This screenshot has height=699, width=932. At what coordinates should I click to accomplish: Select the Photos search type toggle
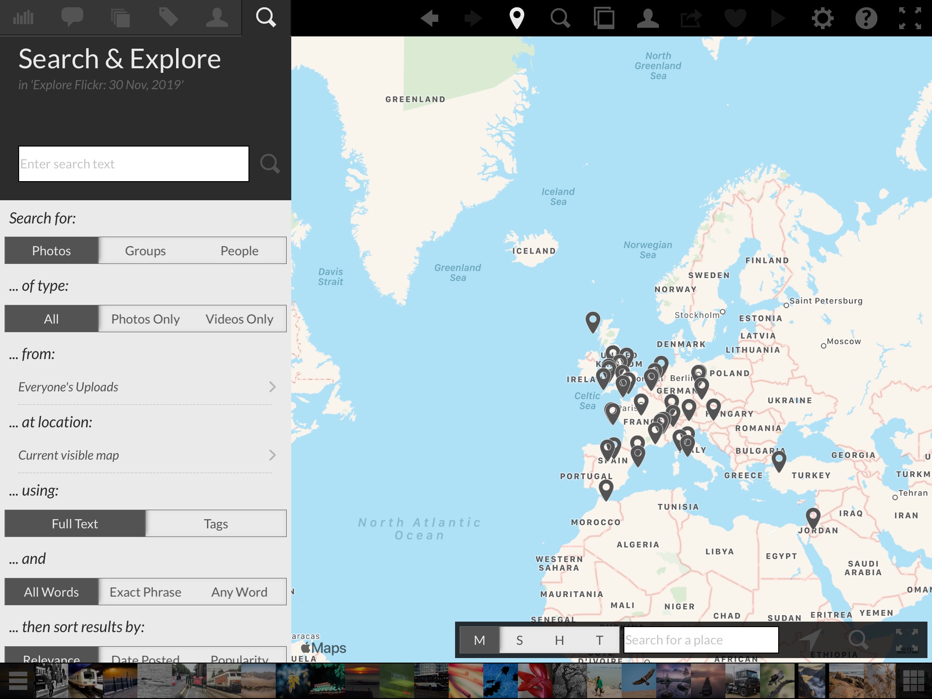click(51, 250)
